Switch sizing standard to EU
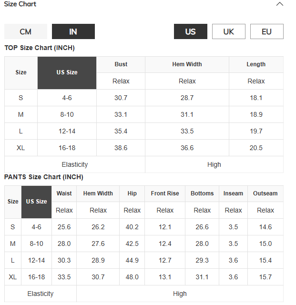The width and height of the screenshot is (296, 305). coord(267,31)
